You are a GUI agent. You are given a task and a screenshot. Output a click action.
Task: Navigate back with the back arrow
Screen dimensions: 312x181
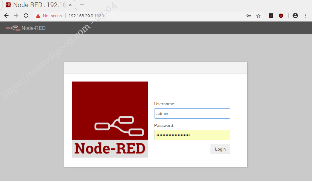point(6,16)
